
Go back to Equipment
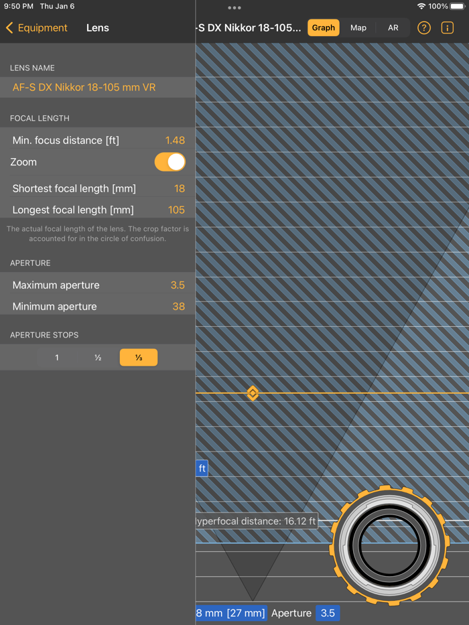click(37, 28)
